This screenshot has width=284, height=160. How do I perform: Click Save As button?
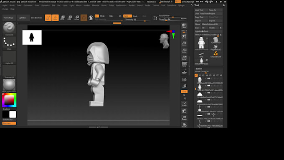216,10
